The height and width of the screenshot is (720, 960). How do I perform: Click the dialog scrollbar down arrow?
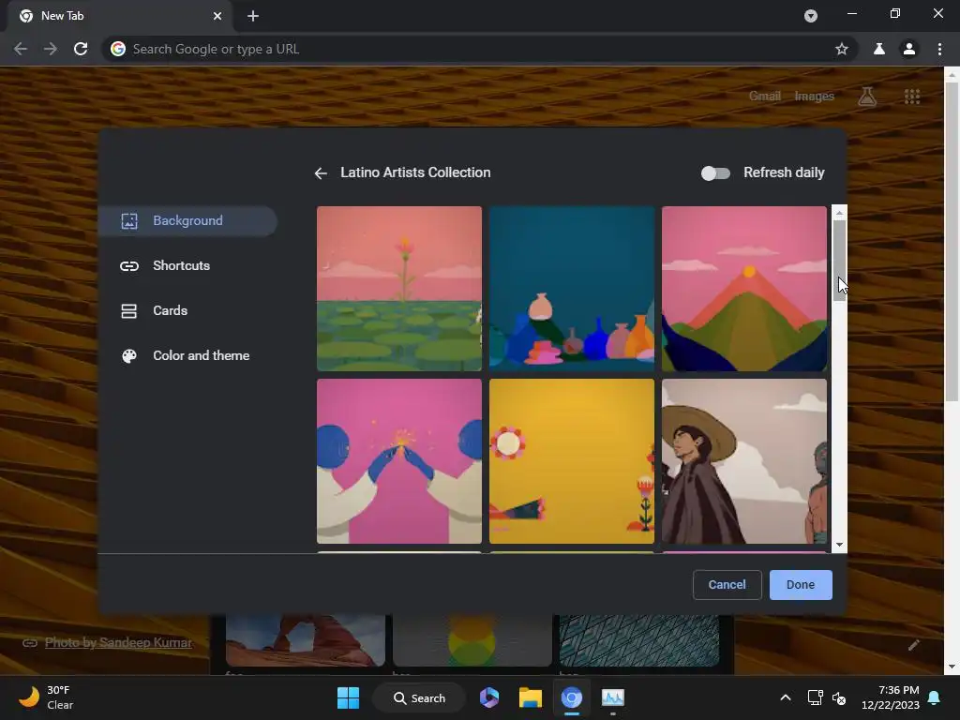(839, 545)
